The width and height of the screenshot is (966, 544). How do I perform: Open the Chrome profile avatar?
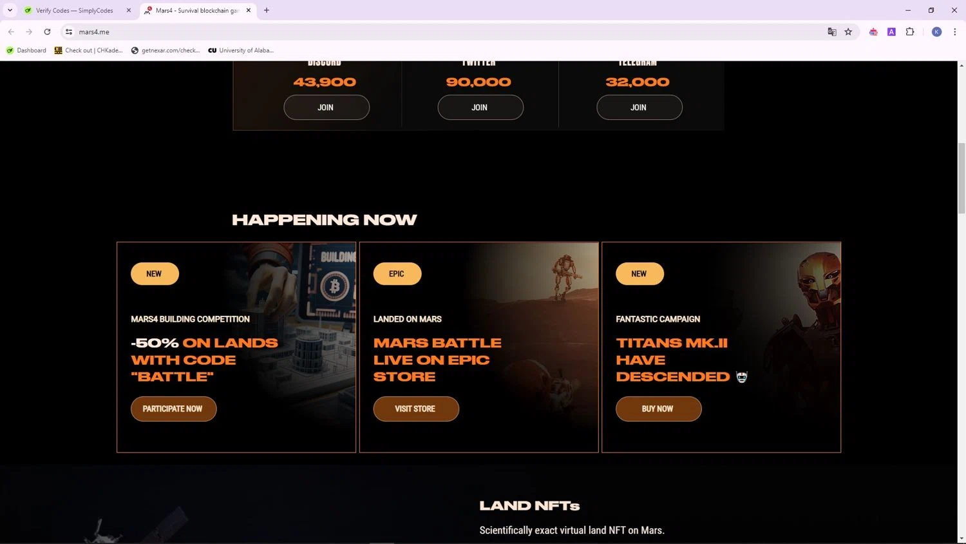click(x=936, y=32)
